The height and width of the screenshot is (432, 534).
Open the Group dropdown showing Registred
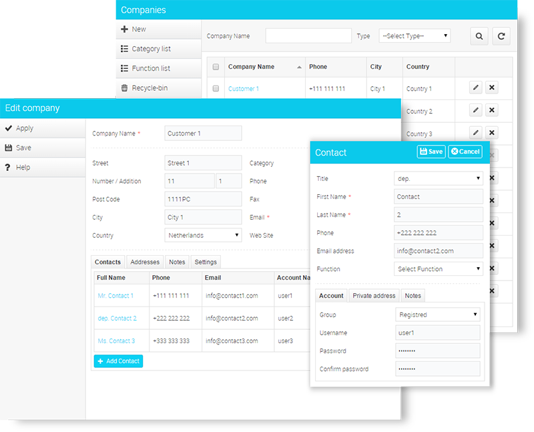pos(438,314)
